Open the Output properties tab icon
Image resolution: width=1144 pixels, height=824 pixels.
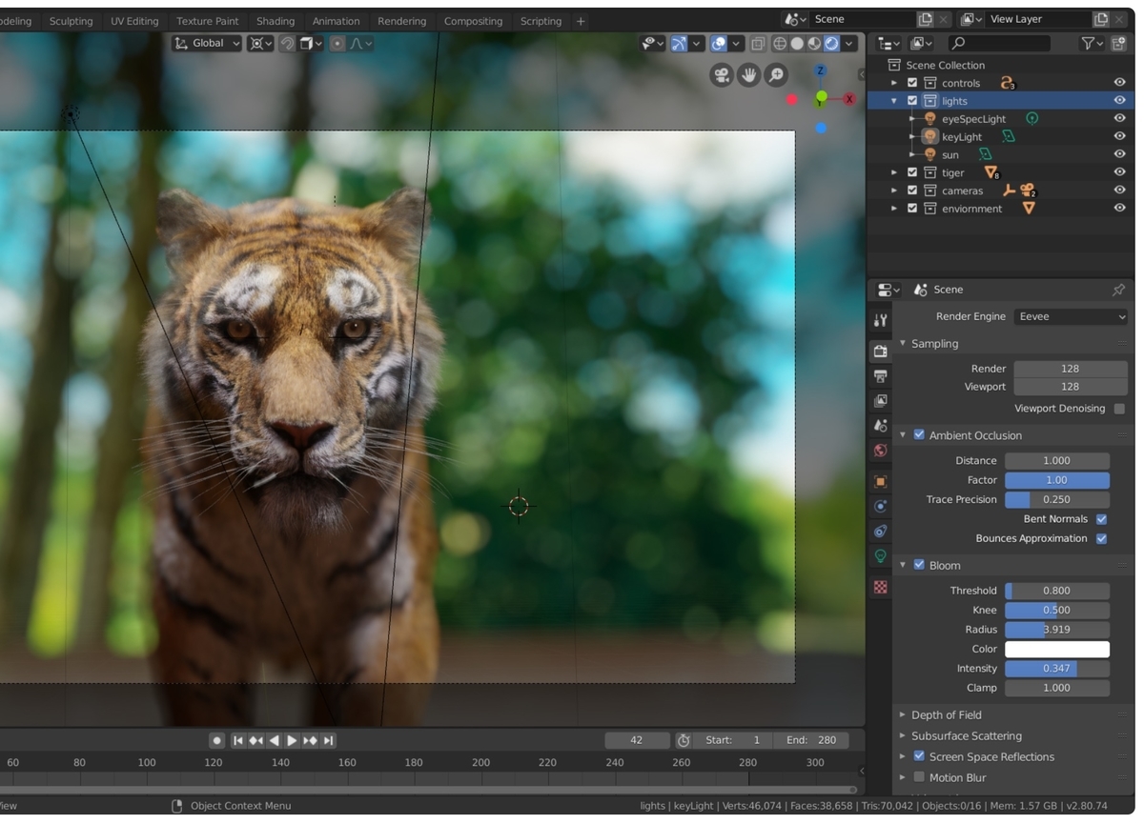click(x=880, y=376)
